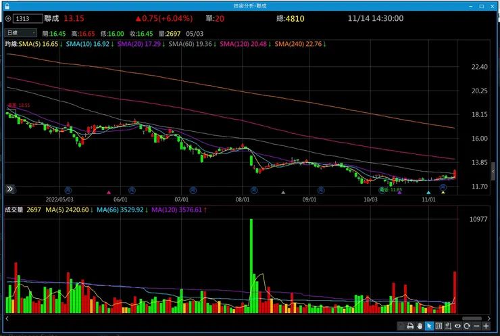Image resolution: width=500 pixels, height=336 pixels.
Task: Click the SMA(10) 16.92 legend label
Action: (x=88, y=44)
